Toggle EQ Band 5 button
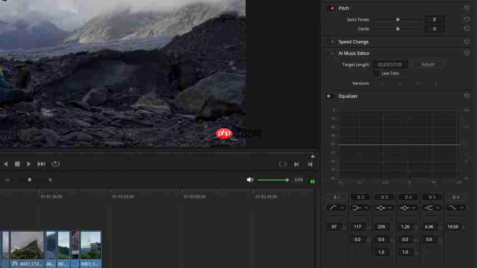This screenshot has height=268, width=477. pyautogui.click(x=432, y=198)
